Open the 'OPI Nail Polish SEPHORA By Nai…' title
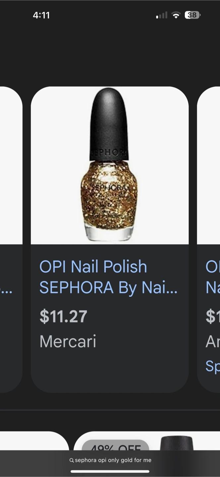 pyautogui.click(x=109, y=277)
